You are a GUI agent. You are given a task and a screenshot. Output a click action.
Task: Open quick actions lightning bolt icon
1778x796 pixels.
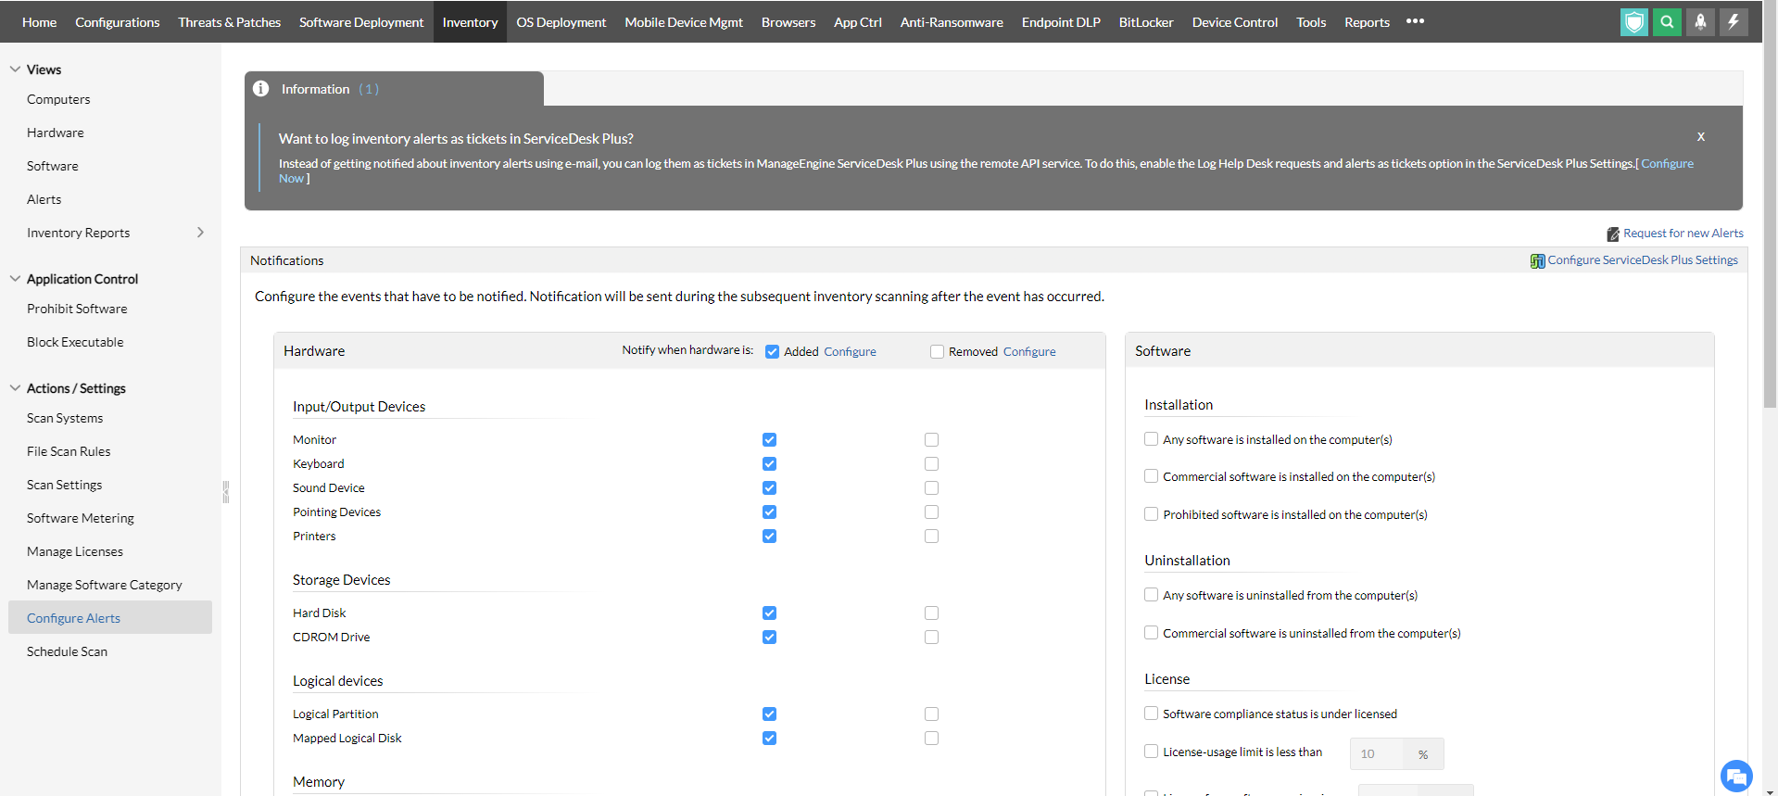1734,22
